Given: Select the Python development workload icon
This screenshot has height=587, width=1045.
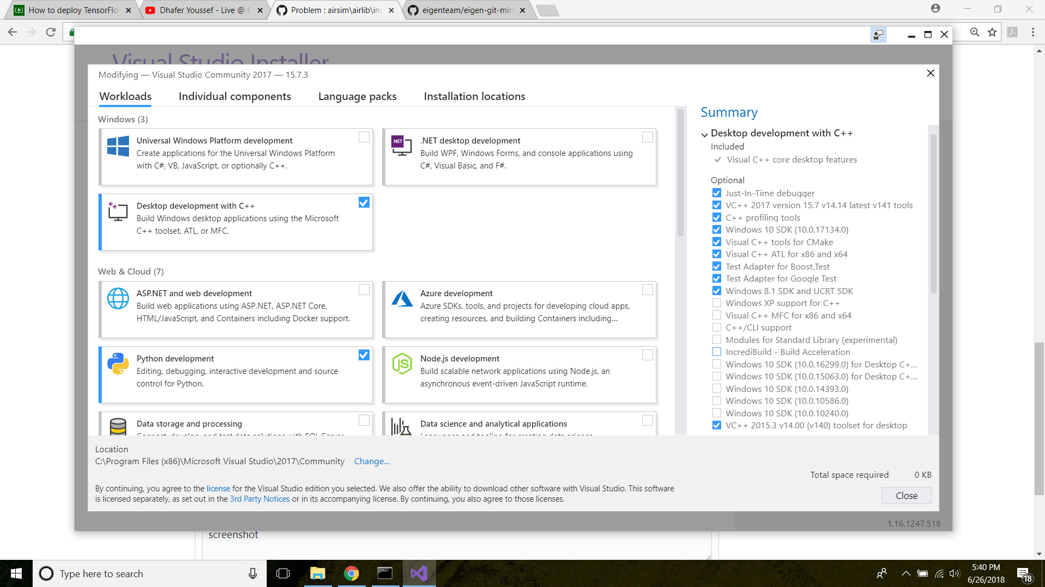Looking at the screenshot, I should click(x=118, y=364).
